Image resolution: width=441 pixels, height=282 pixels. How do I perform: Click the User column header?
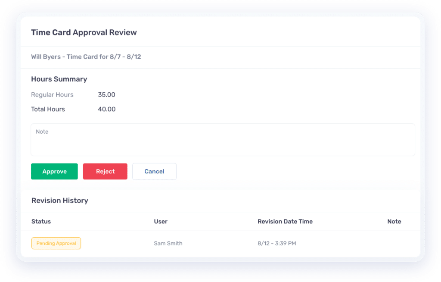click(161, 222)
